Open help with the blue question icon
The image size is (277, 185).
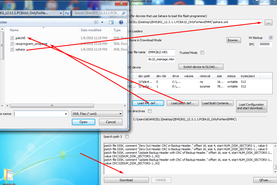pyautogui.click(x=121, y=22)
